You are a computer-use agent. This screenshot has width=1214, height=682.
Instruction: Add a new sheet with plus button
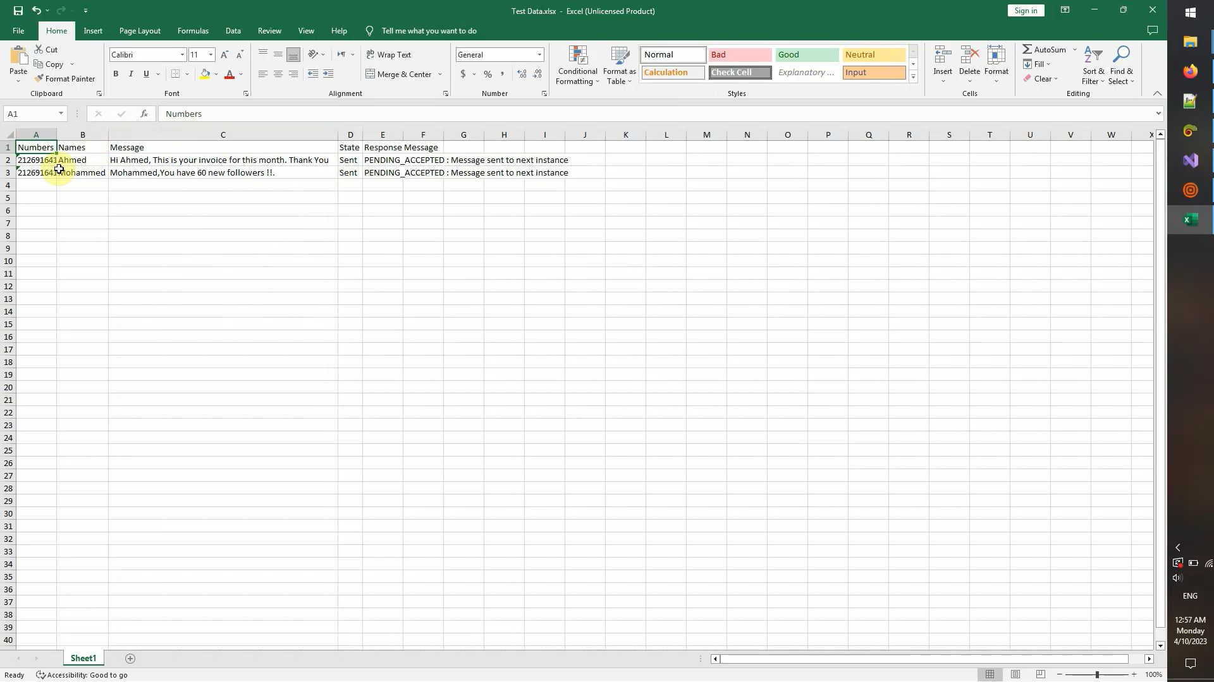[130, 659]
